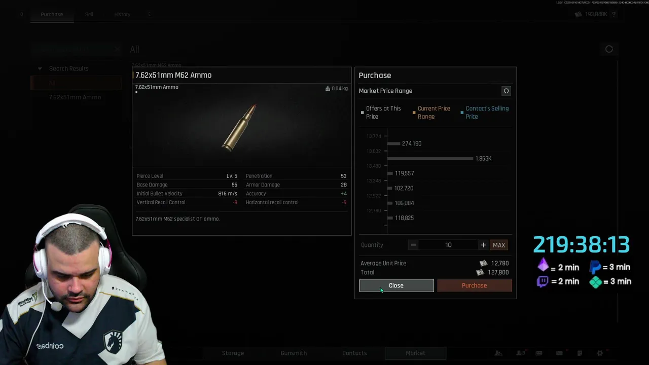Select the All search results category
This screenshot has height=365, width=649.
[x=76, y=83]
